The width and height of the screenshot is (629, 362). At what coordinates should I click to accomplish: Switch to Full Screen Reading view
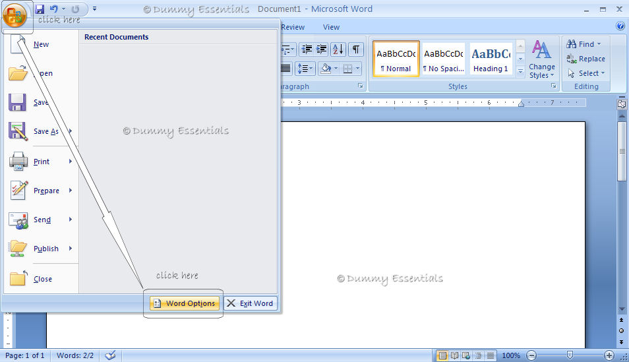454,355
